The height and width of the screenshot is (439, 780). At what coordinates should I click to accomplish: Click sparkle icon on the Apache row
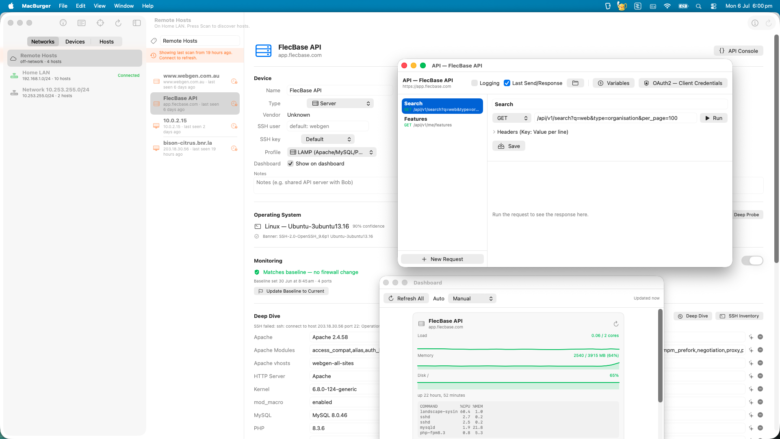751,337
